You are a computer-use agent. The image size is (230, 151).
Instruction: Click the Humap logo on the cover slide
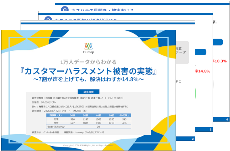tap(88, 48)
